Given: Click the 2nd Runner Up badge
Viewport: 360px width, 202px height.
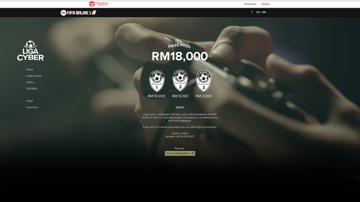Looking at the screenshot, I should tap(203, 81).
